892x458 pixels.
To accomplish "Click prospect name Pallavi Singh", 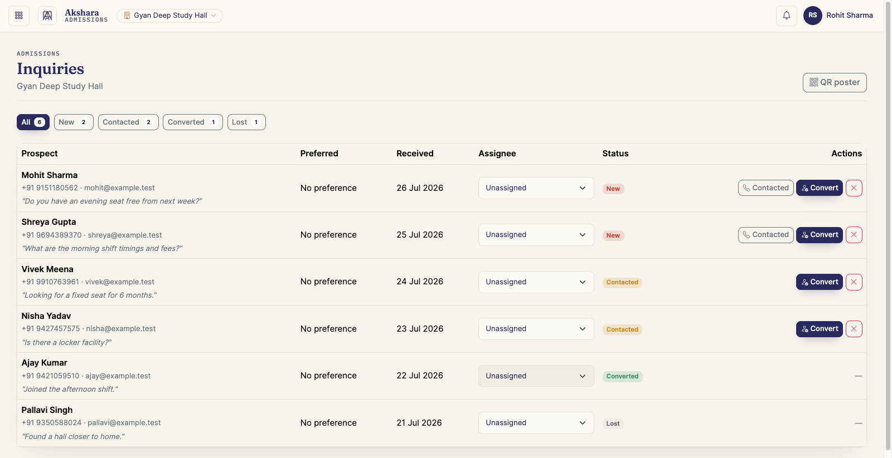I will click(47, 410).
